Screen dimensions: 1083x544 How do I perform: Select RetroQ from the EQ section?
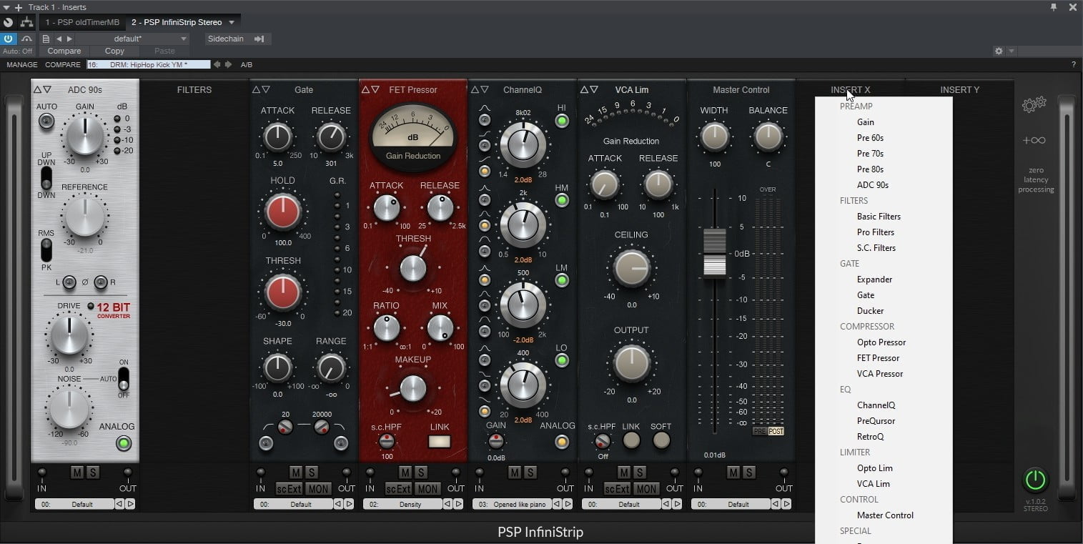870,437
